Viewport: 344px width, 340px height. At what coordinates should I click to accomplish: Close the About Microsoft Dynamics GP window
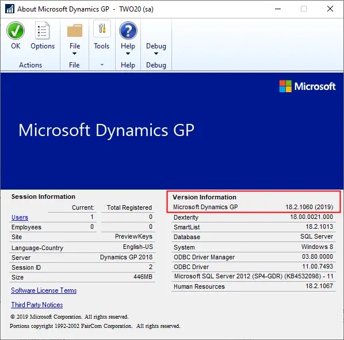click(x=330, y=9)
